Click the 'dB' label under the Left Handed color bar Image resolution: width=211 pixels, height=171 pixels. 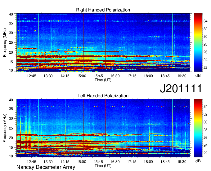click(198, 161)
